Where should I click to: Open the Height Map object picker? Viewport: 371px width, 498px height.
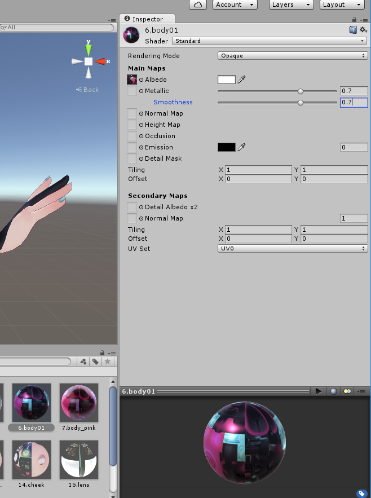click(141, 125)
